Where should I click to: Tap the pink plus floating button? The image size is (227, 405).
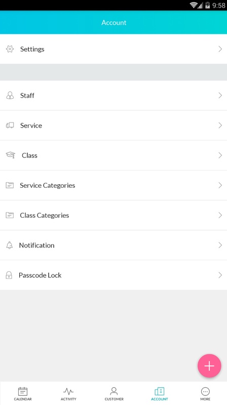tap(209, 366)
